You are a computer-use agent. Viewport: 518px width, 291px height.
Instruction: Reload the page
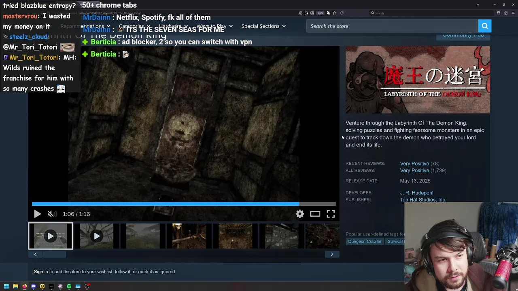[x=342, y=13]
